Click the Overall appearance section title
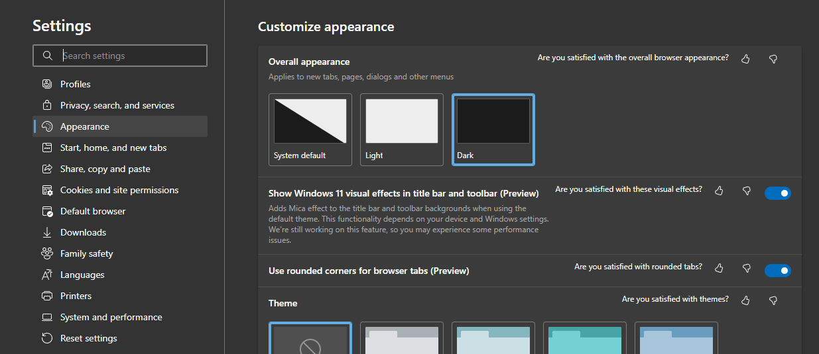This screenshot has width=819, height=354. point(309,62)
